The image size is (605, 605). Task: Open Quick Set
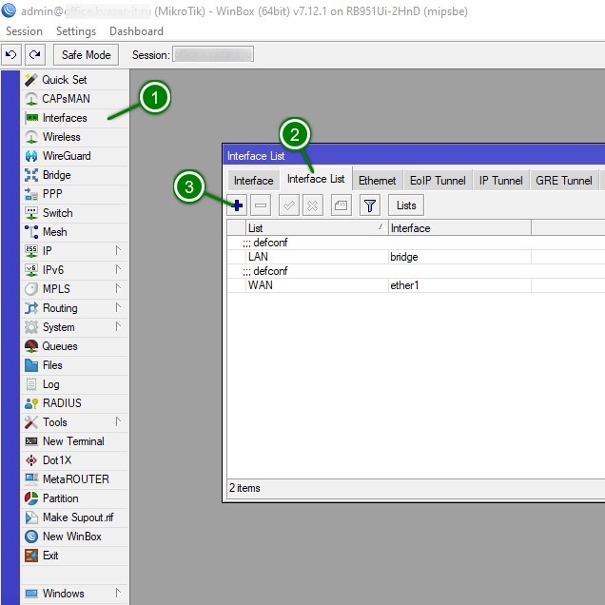tap(75, 80)
